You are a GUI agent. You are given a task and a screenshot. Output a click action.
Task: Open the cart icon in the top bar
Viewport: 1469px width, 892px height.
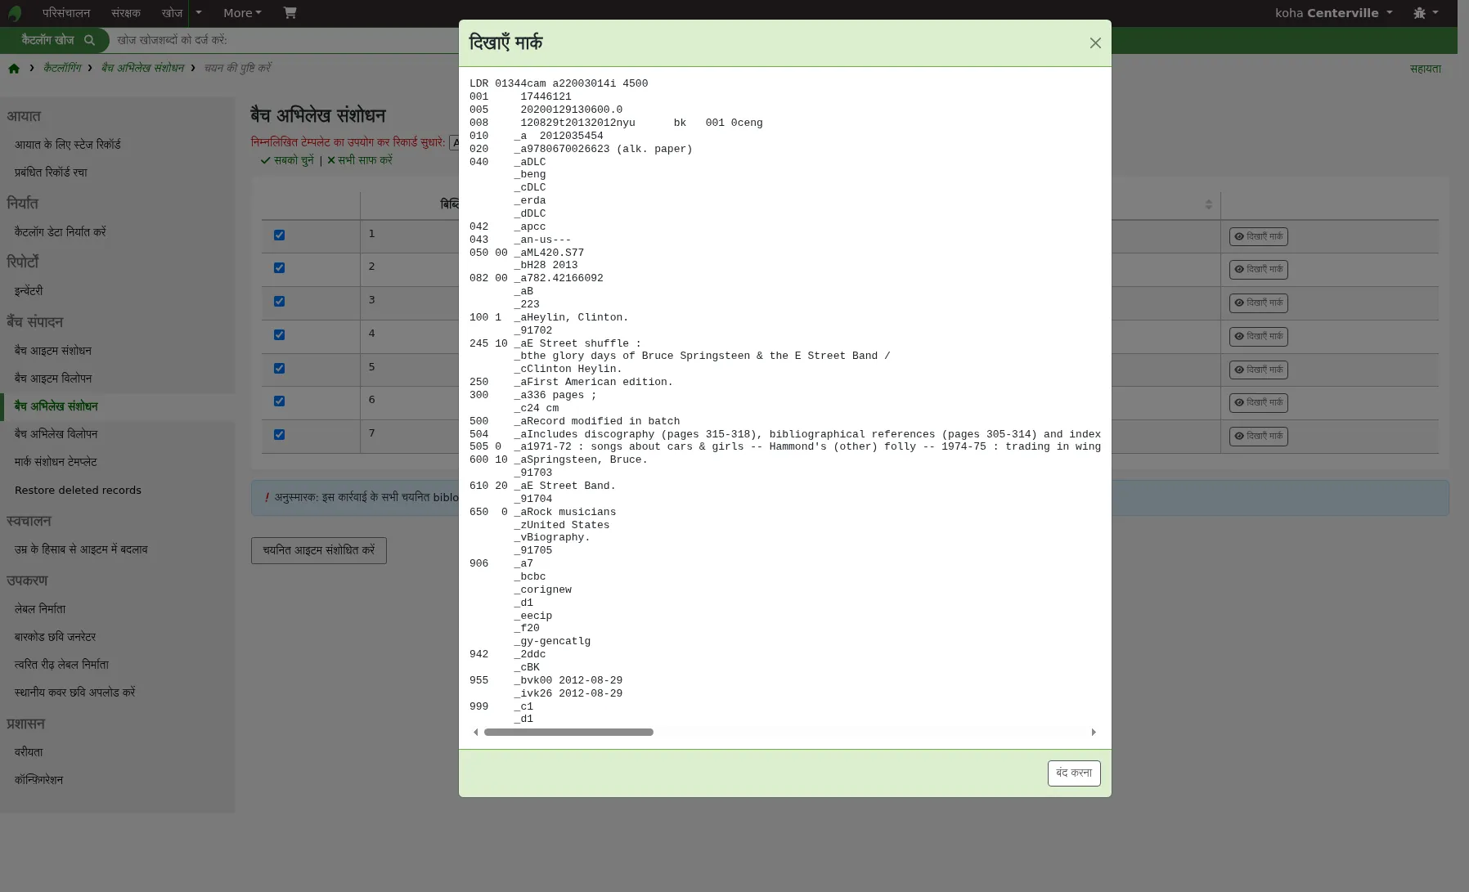tap(290, 13)
